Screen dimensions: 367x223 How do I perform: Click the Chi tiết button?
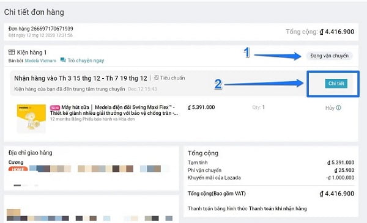(x=336, y=84)
